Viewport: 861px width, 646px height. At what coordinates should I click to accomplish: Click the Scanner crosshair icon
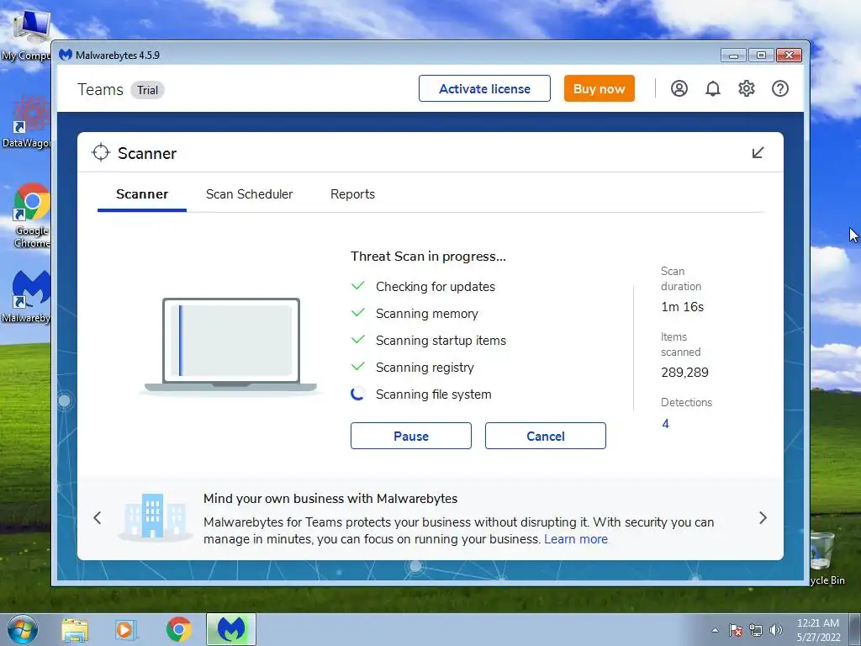click(101, 153)
